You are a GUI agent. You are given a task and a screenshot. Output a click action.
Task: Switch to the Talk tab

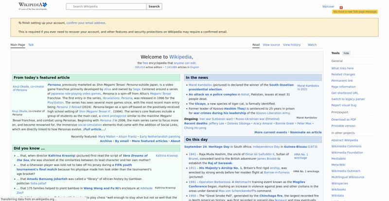coord(31,45)
